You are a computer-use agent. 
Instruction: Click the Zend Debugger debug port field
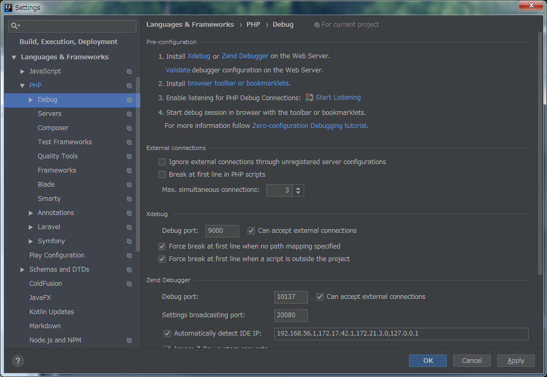click(x=291, y=297)
